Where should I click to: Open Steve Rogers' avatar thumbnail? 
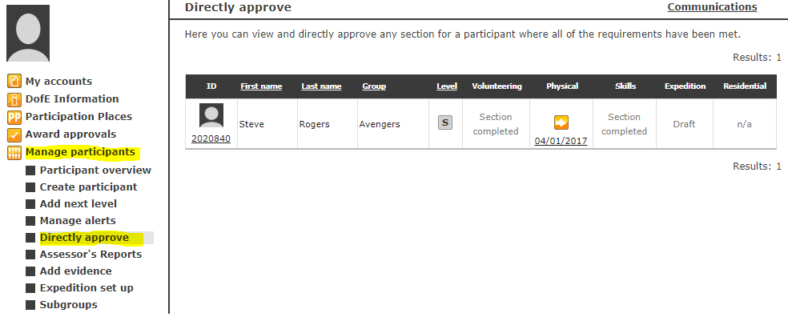click(x=211, y=115)
